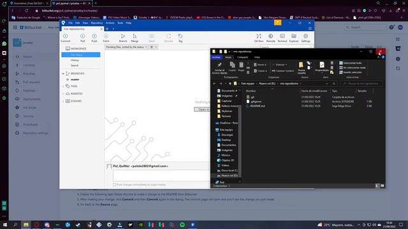The width and height of the screenshot is (408, 229).
Task: Click the Back arrow in File Explorer
Action: 214,83
